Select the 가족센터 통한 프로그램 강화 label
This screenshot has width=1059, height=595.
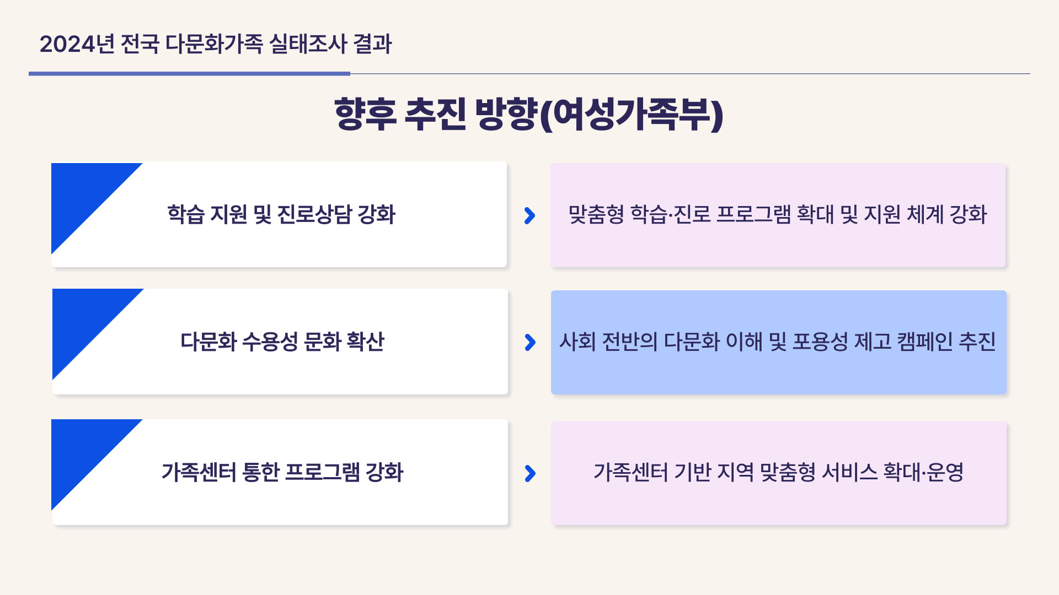pos(282,473)
